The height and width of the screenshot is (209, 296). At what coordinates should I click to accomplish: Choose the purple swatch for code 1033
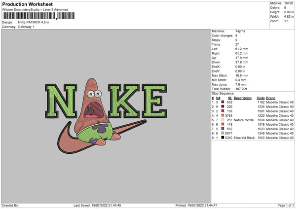[x=223, y=129]
